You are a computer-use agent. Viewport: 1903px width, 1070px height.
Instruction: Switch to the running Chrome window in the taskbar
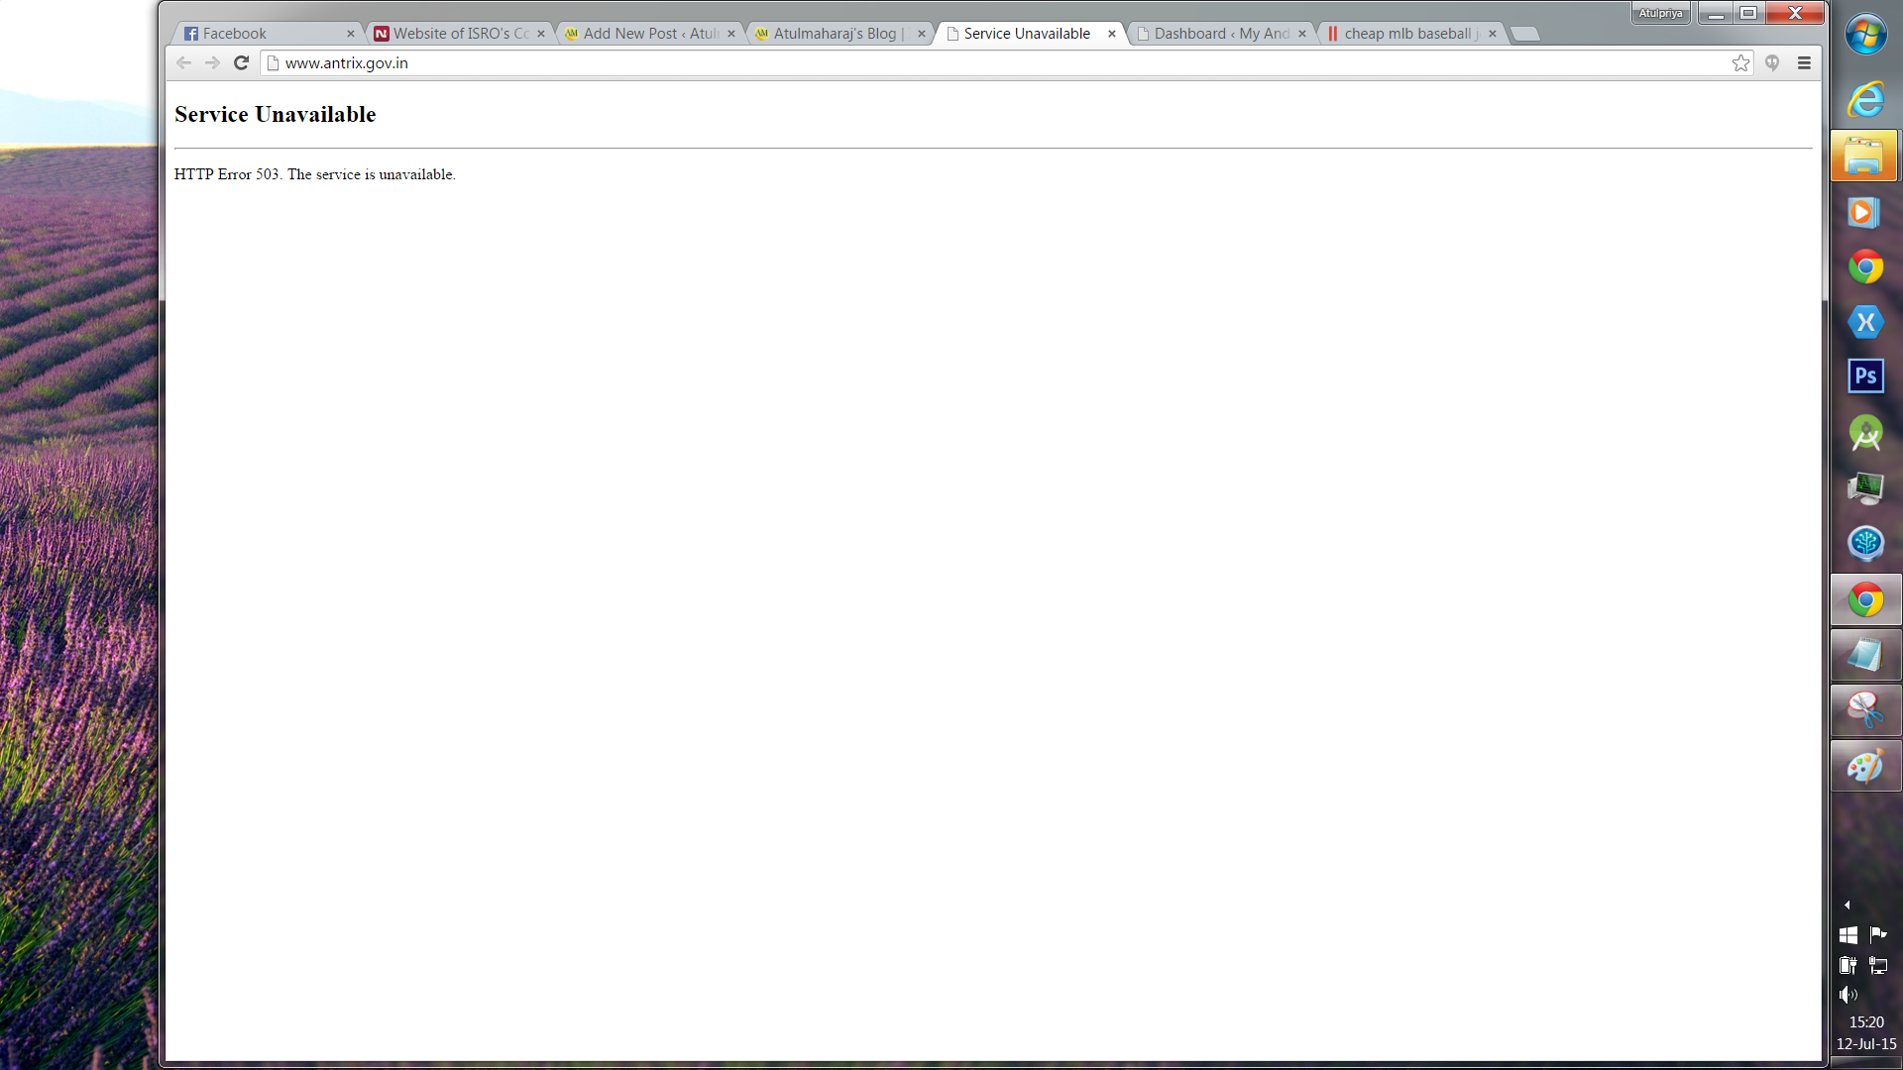[x=1865, y=600]
